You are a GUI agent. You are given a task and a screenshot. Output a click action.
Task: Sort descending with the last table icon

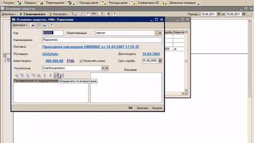(x=62, y=75)
